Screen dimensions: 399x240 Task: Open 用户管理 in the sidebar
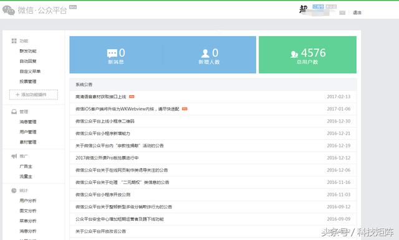pos(28,132)
